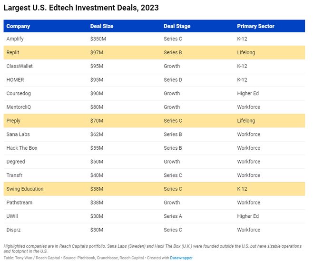Select the ClassWallet company cell
Viewport: 314px width, 261px height.
coord(20,66)
